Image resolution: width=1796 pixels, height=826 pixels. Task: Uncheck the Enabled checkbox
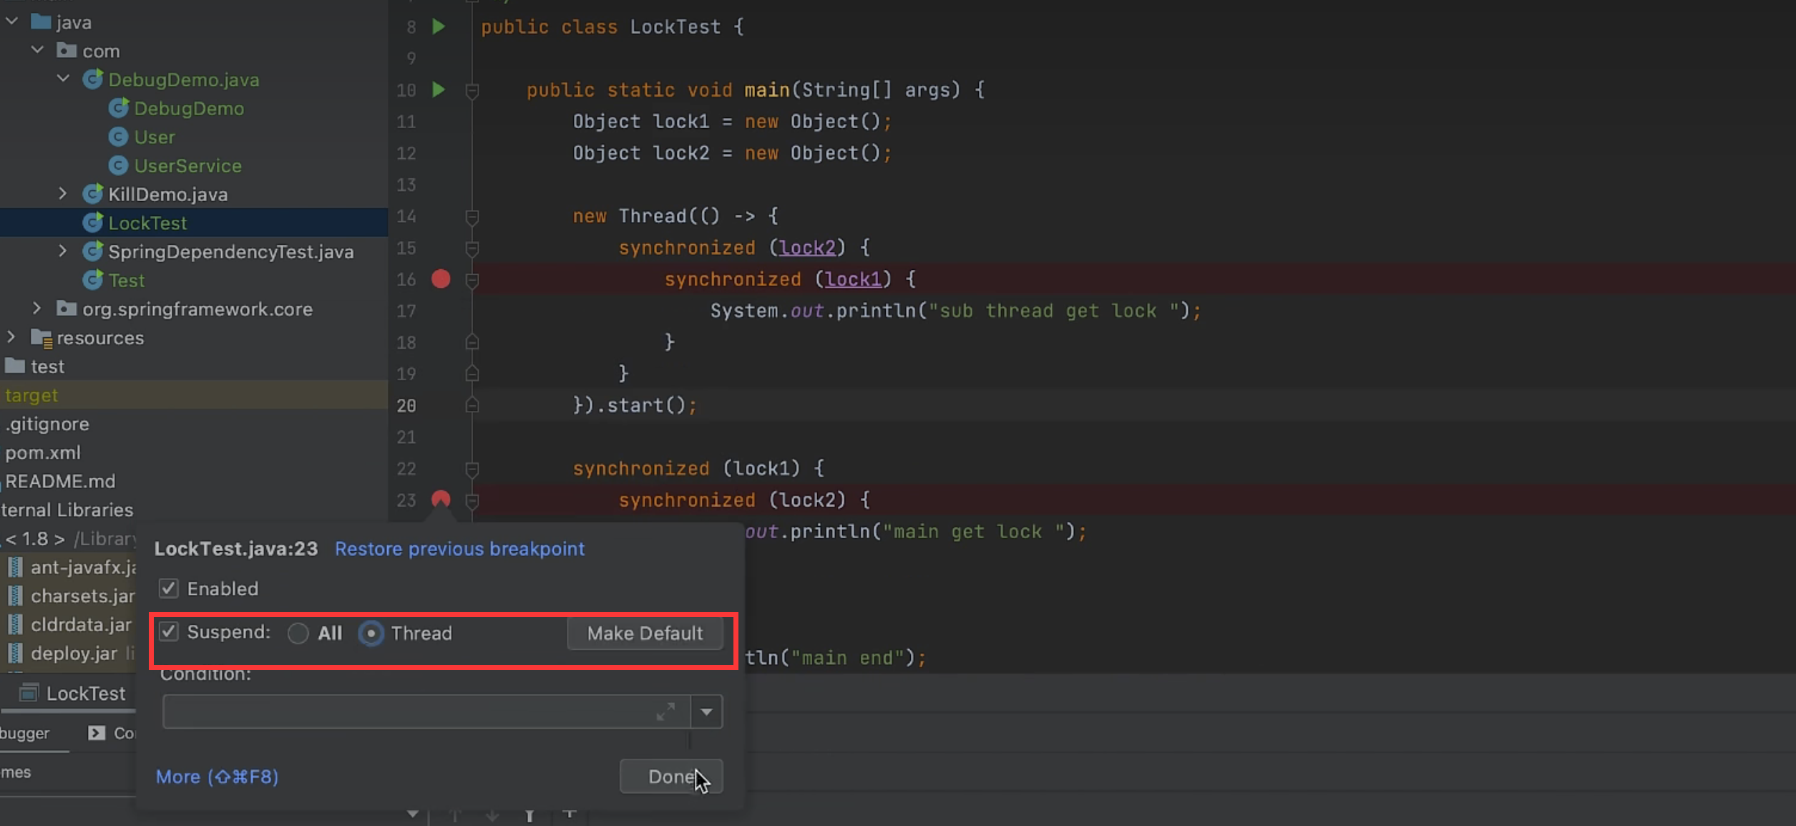pyautogui.click(x=169, y=588)
